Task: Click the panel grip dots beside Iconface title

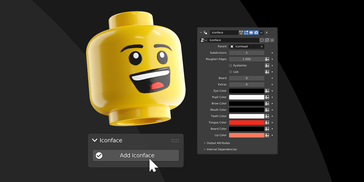Action: pyautogui.click(x=175, y=141)
